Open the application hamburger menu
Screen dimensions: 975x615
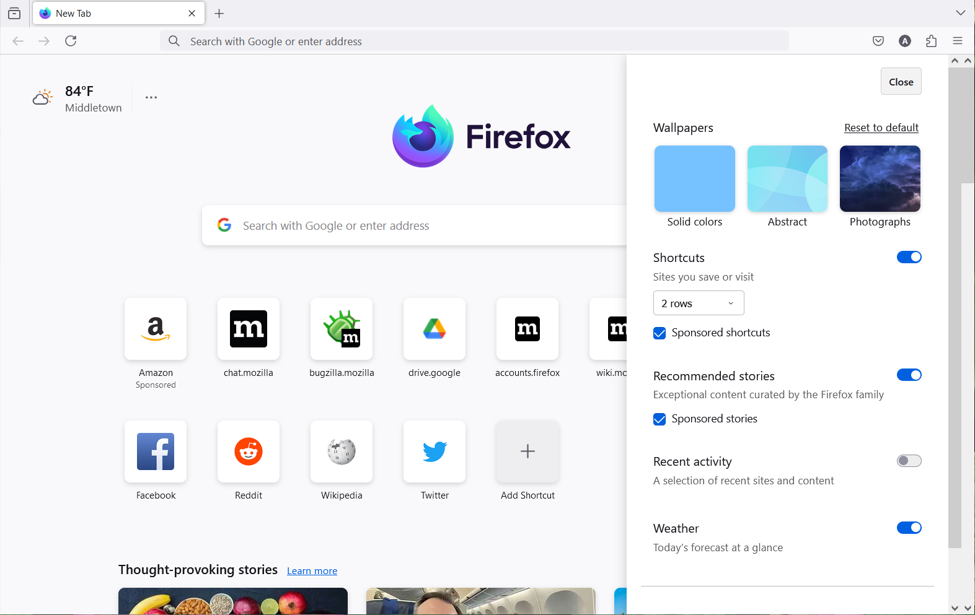click(958, 41)
